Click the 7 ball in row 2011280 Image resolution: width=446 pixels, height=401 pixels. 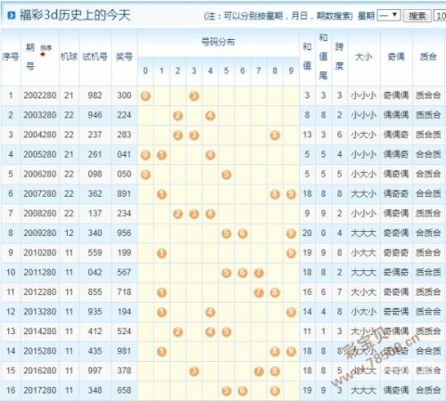tap(259, 273)
